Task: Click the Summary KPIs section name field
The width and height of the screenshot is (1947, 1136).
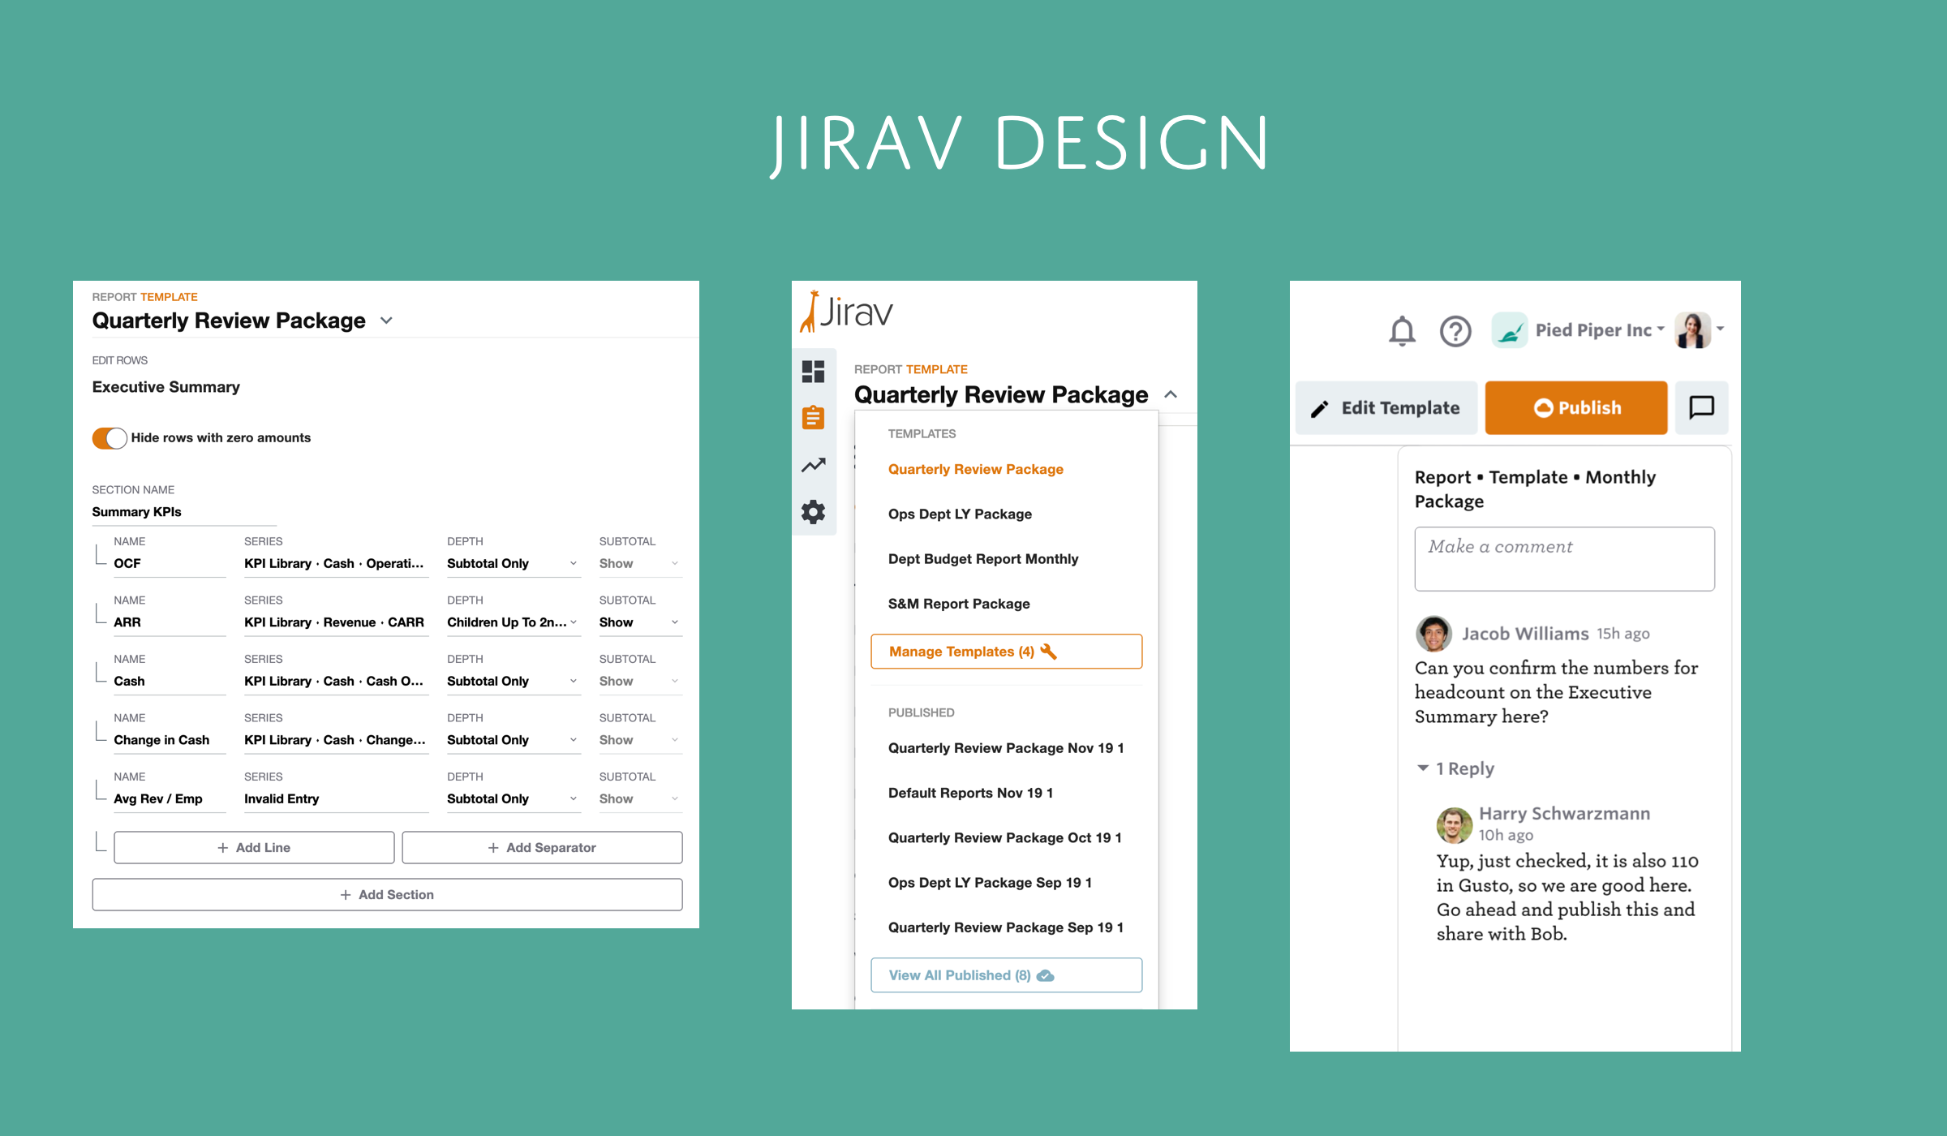Action: (x=184, y=512)
